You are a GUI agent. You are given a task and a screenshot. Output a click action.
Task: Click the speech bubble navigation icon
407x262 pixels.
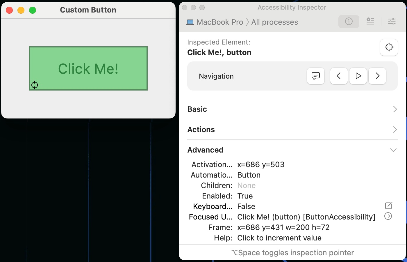(x=315, y=76)
